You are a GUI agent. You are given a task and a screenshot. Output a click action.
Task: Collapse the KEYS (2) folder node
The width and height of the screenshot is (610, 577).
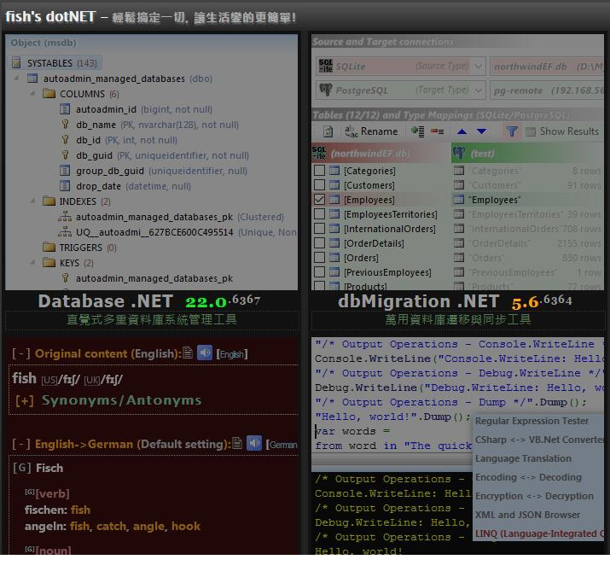(x=33, y=262)
